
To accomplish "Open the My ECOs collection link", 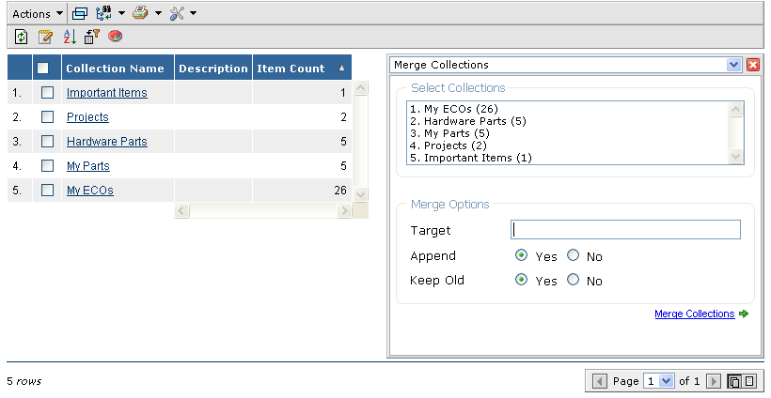I will [x=89, y=191].
